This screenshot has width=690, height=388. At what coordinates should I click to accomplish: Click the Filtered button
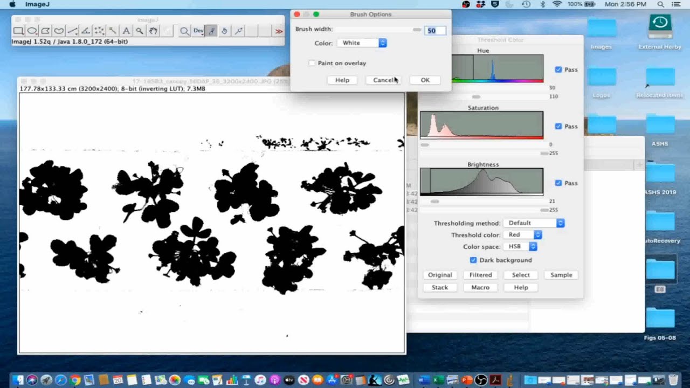pyautogui.click(x=480, y=275)
